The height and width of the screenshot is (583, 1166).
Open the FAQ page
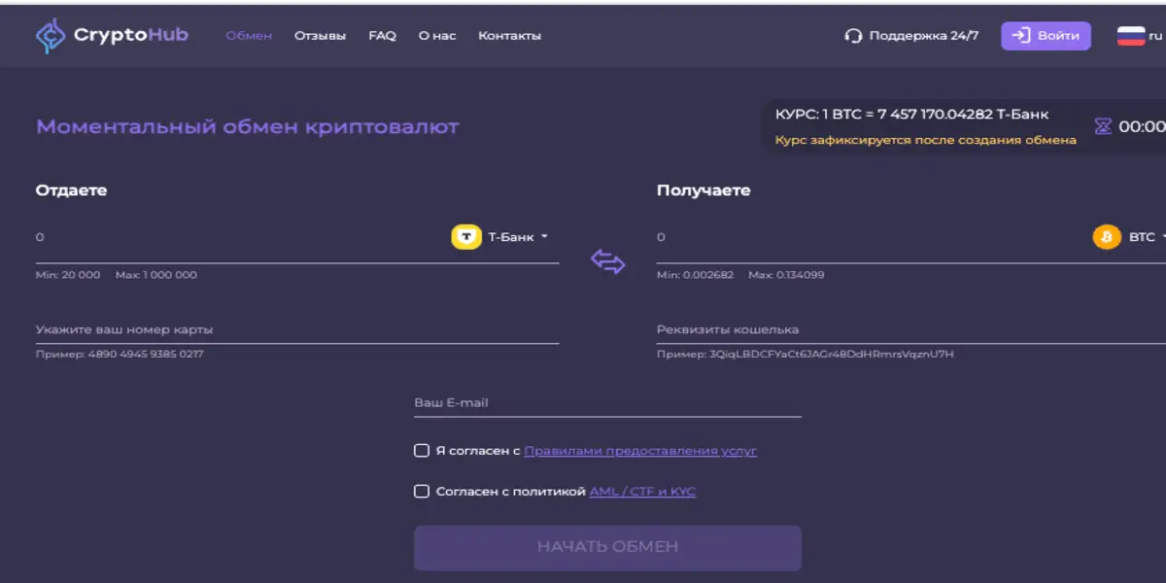pyautogui.click(x=381, y=35)
